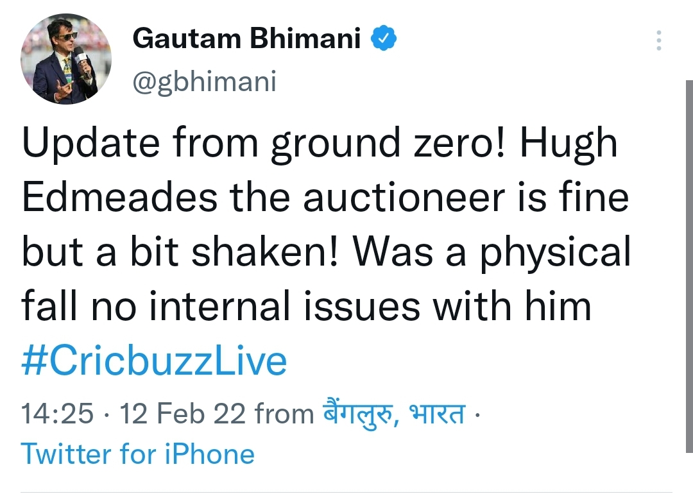Click the word 'from' beside the date

[x=284, y=414]
